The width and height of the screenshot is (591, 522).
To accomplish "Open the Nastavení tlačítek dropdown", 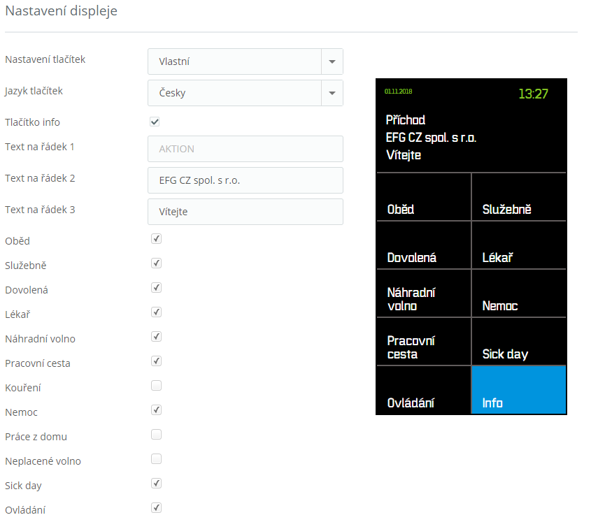I will (x=245, y=61).
